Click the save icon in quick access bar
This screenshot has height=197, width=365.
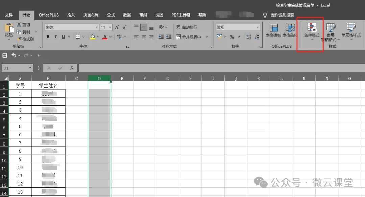[5, 55]
